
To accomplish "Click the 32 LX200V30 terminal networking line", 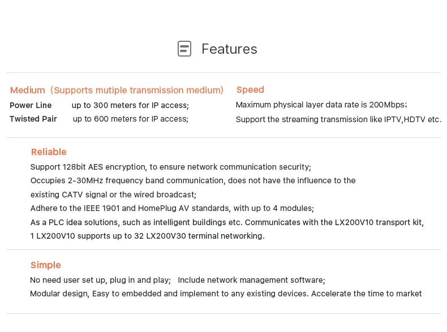I will [148, 236].
